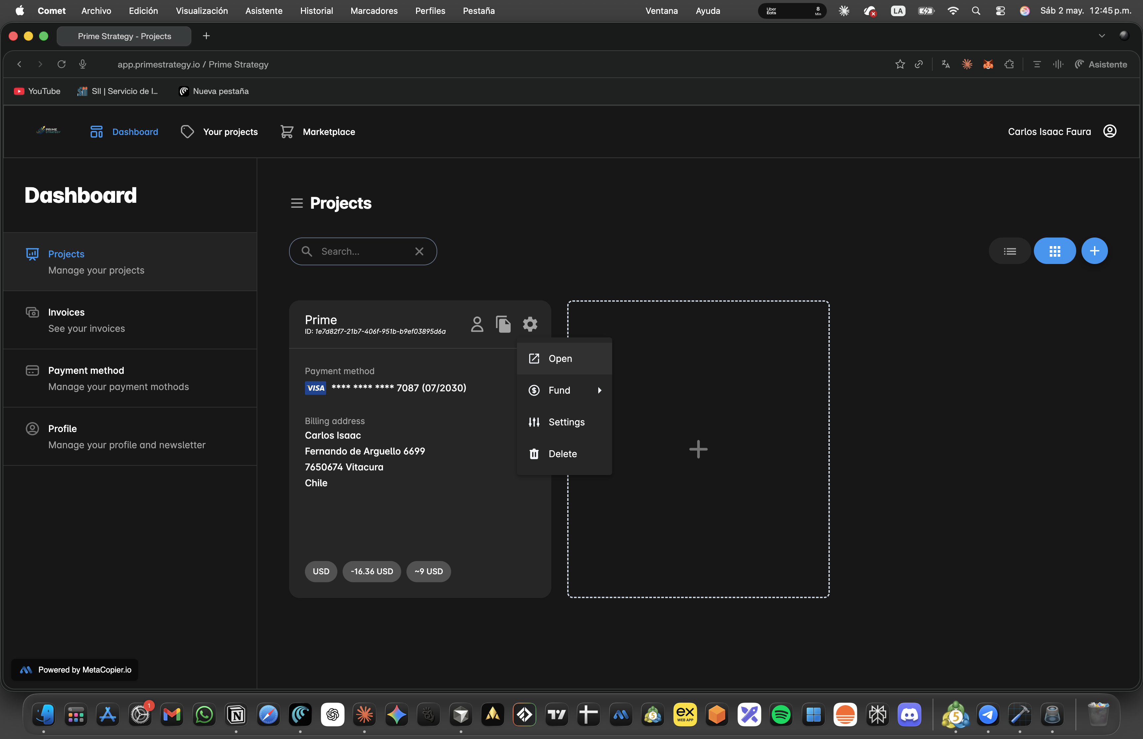
Task: Open Spotlight search in the menu bar
Action: click(x=976, y=11)
